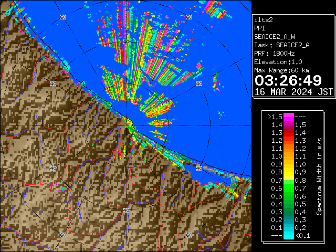Image resolution: width=336 pixels, height=252 pixels.
Task: Click the 40 km label over land, west-northwest
Action: click(53, 83)
